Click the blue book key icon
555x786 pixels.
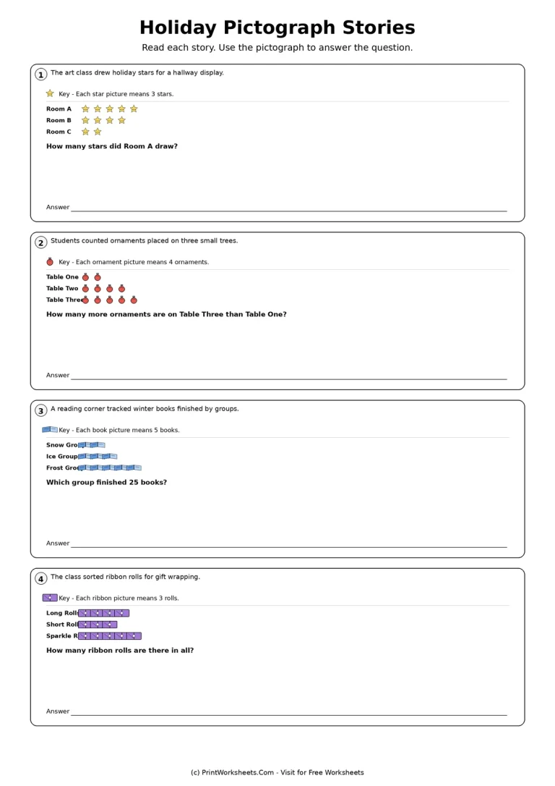pyautogui.click(x=50, y=430)
